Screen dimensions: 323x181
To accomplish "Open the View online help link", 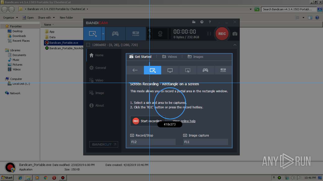I will tap(184, 121).
